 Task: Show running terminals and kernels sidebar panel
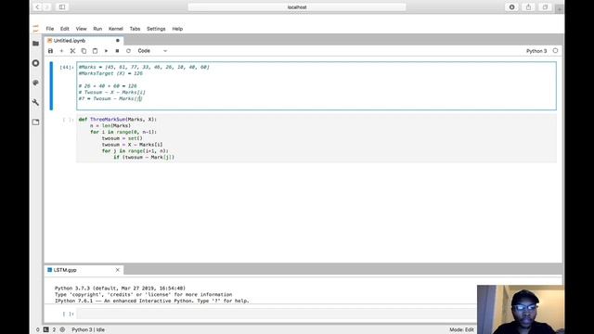click(35, 63)
